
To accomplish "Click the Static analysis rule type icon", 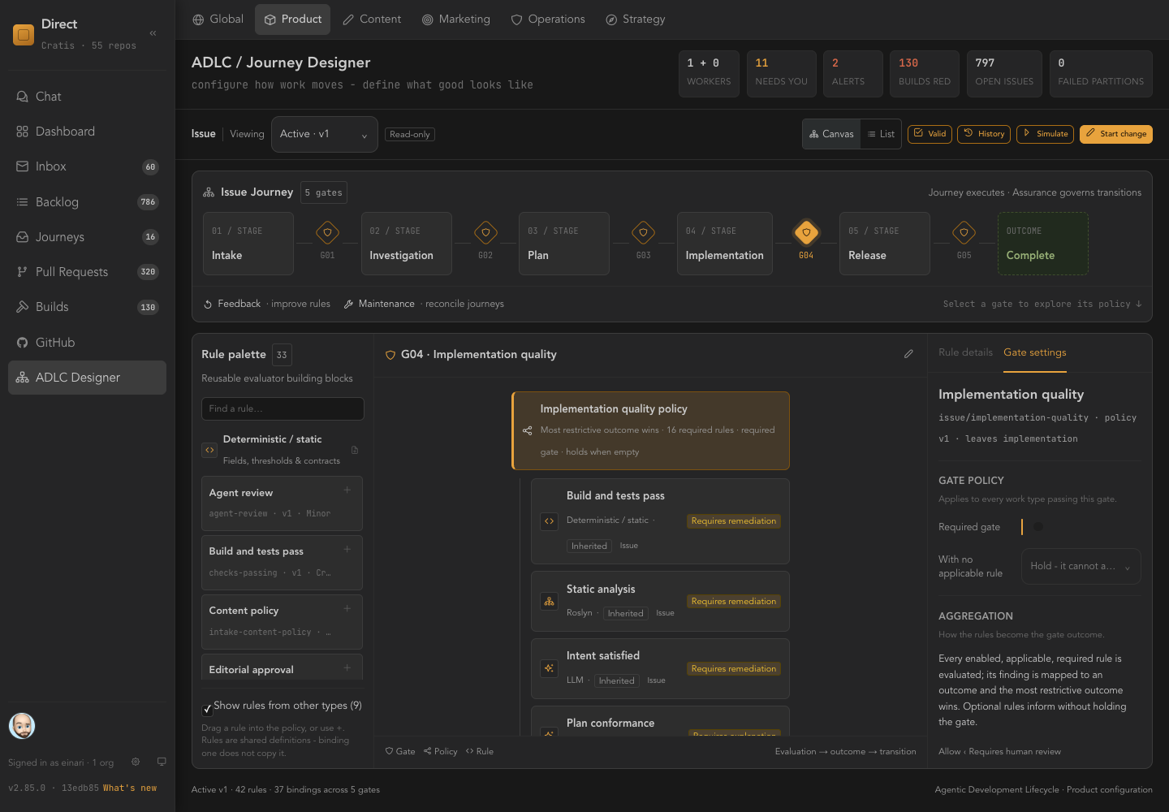I will click(x=550, y=602).
